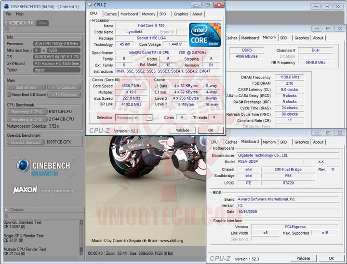Click the CPU-Z title bar icon

pos(90,5)
